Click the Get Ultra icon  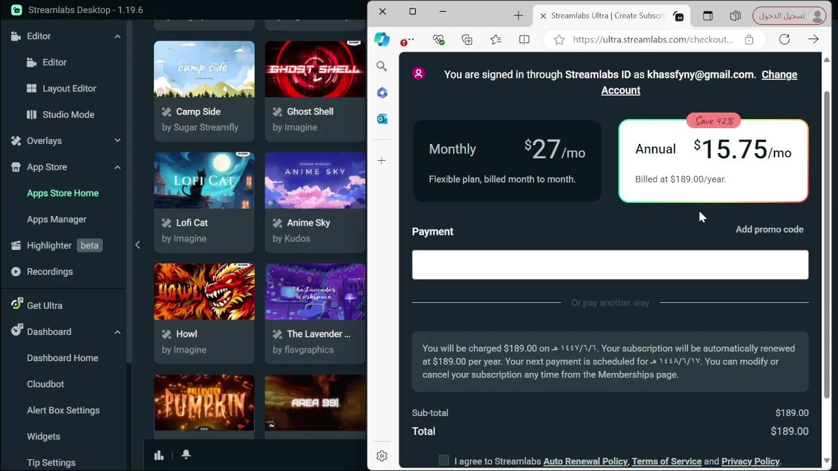click(x=17, y=305)
